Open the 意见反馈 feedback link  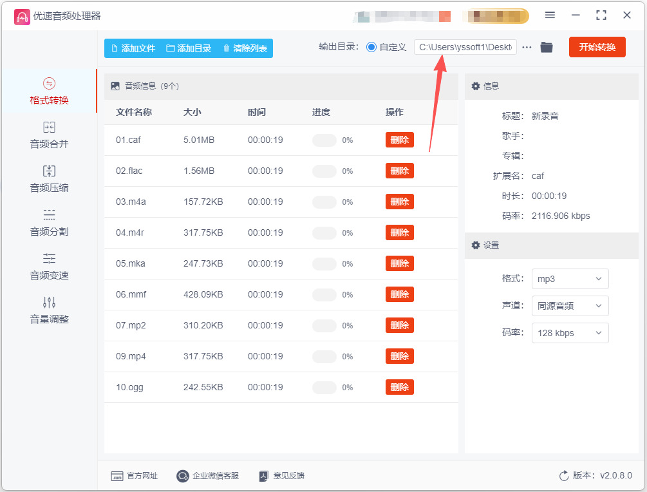coord(281,476)
